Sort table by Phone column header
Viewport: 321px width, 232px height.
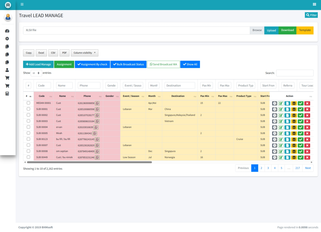click(89, 96)
